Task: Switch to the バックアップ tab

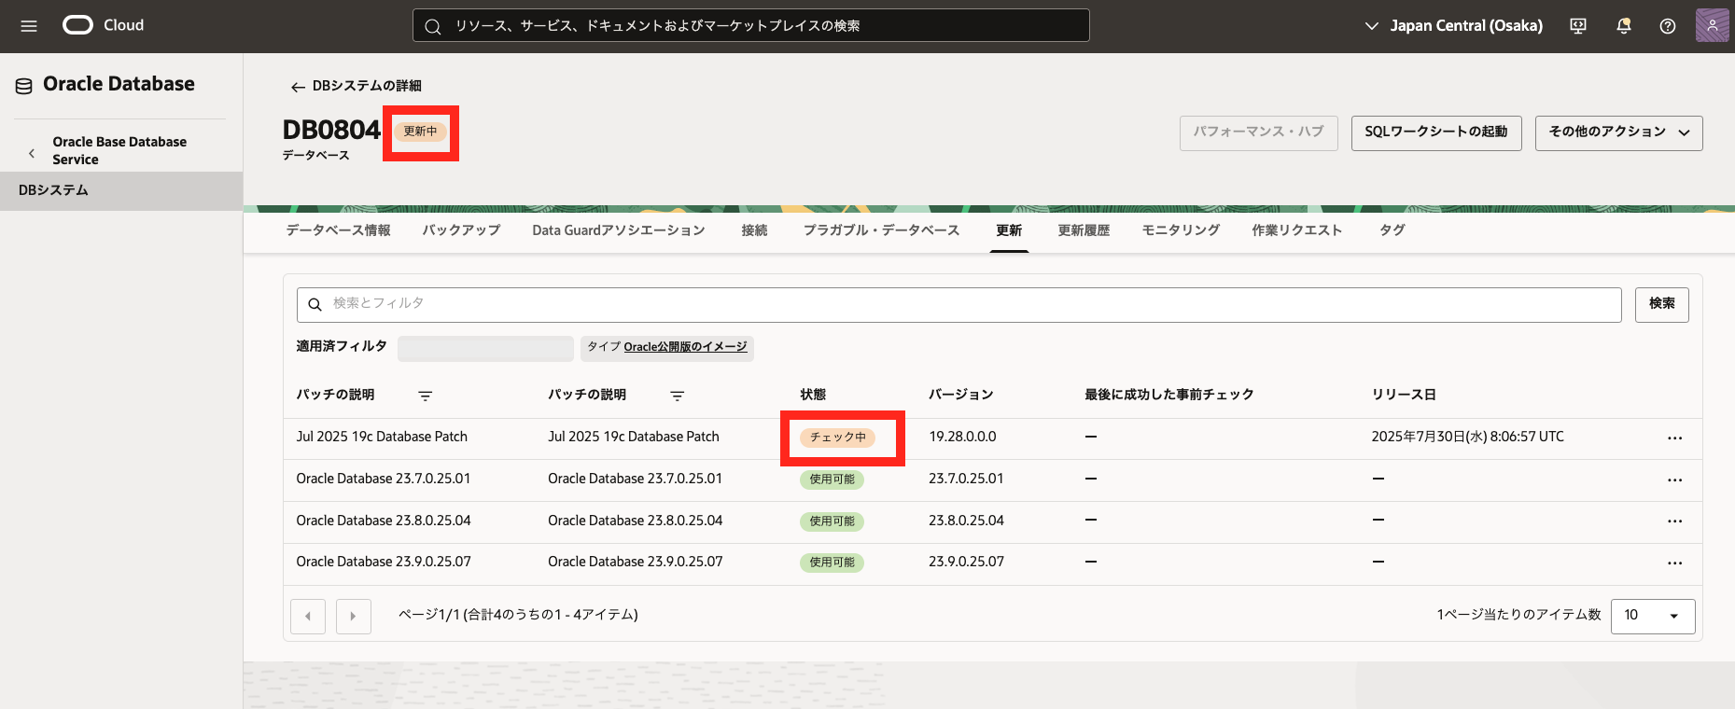Action: coord(461,230)
